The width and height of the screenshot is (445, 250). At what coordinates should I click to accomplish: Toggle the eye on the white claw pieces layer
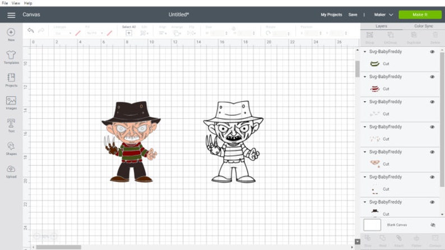[x=432, y=127]
